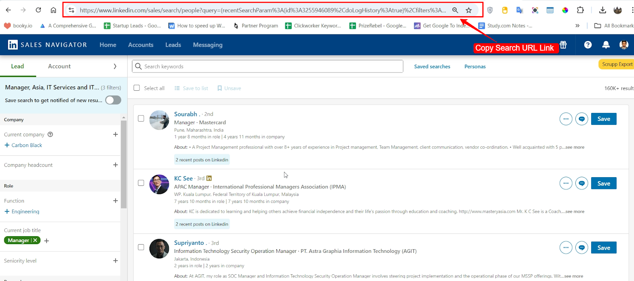The height and width of the screenshot is (281, 634).
Task: Check the Select all checkbox
Action: [137, 88]
